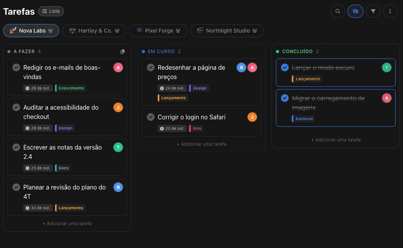This screenshot has height=248, width=403.
Task: Open 'Escrever as notas da versão 2.4' task title
Action: point(62,152)
